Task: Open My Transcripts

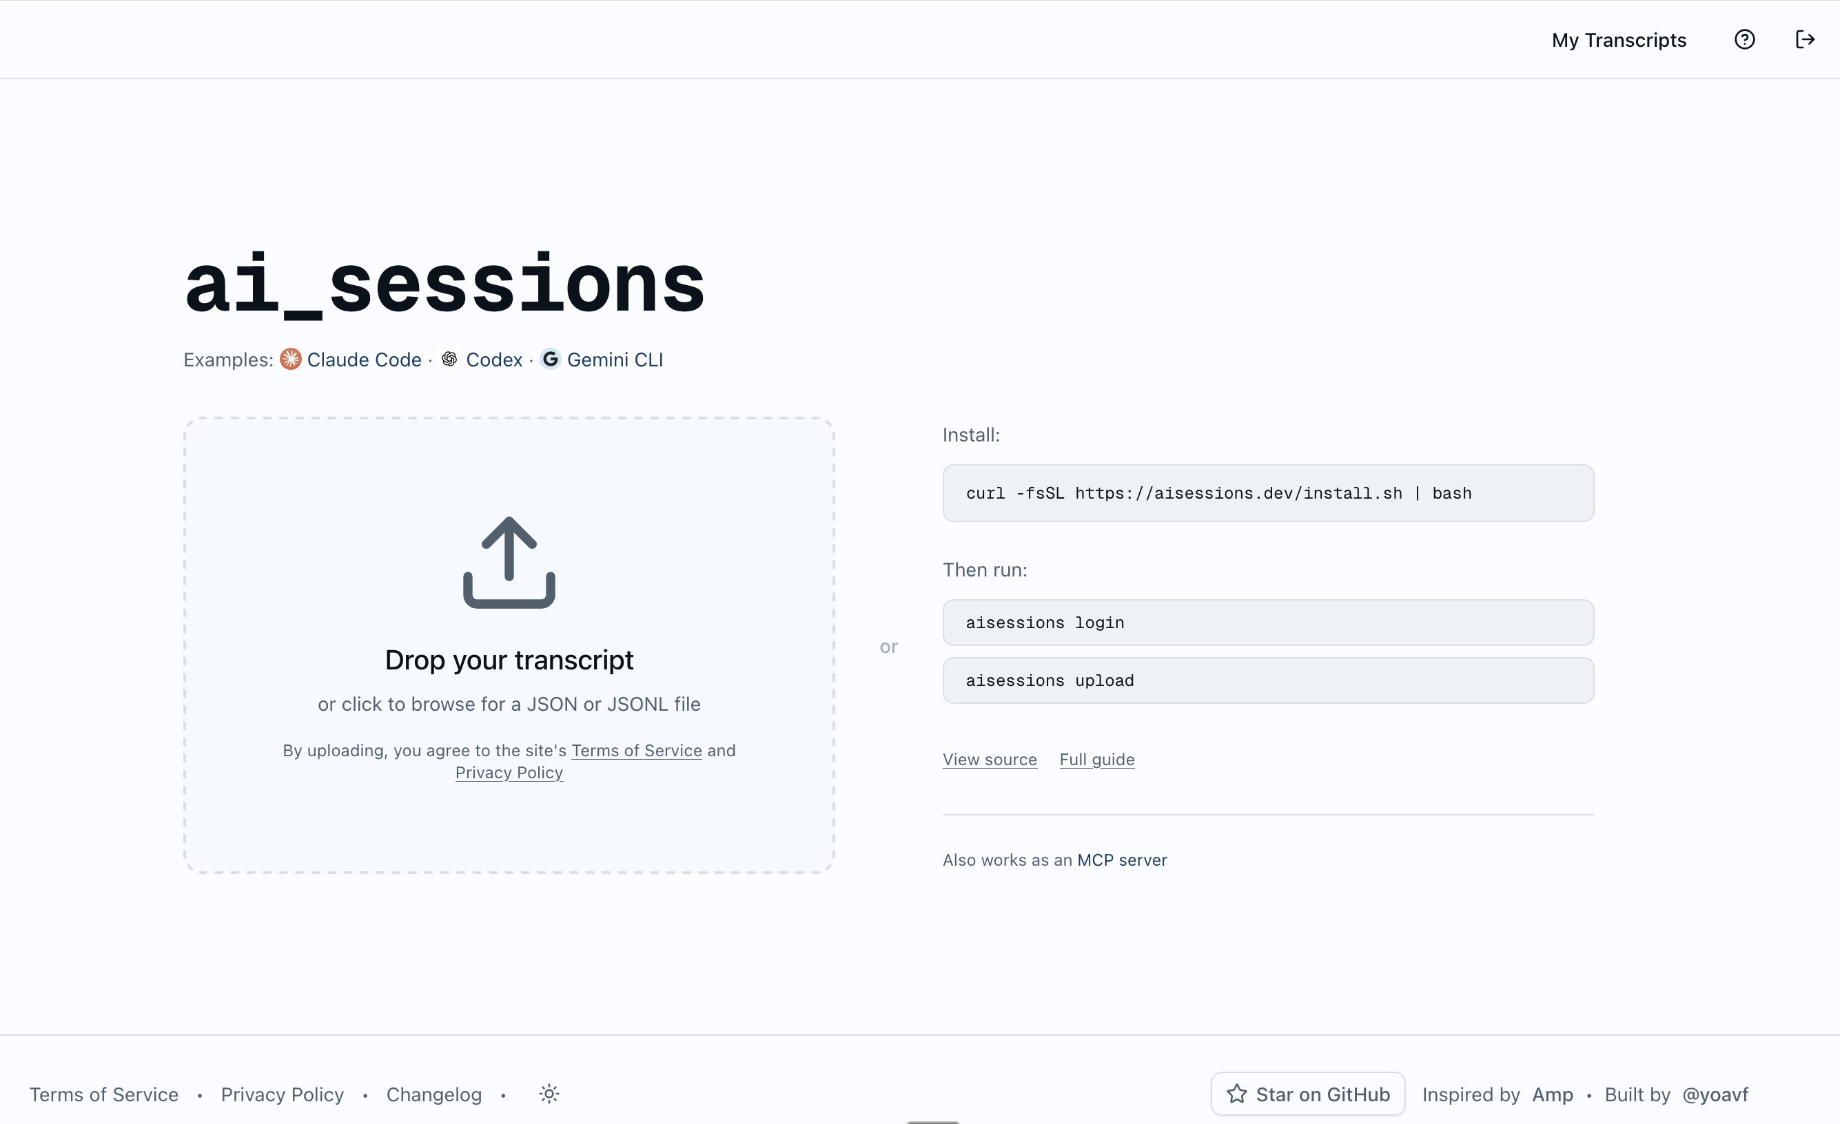Action: pyautogui.click(x=1619, y=39)
